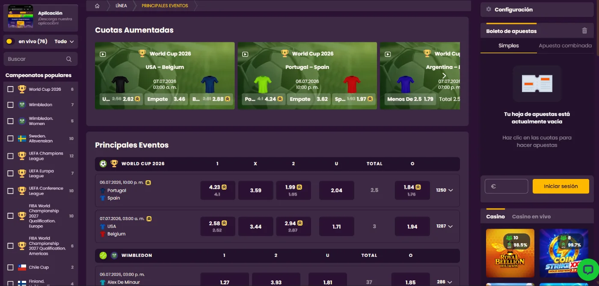Clear bet slip with trash icon
This screenshot has height=286, width=599.
pos(584,31)
